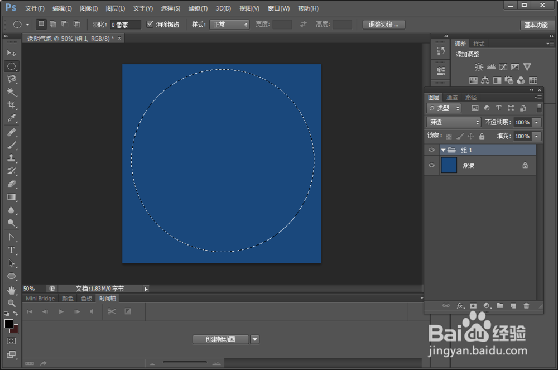The width and height of the screenshot is (558, 370).
Task: Hide the 组 1 group layer
Action: 432,150
